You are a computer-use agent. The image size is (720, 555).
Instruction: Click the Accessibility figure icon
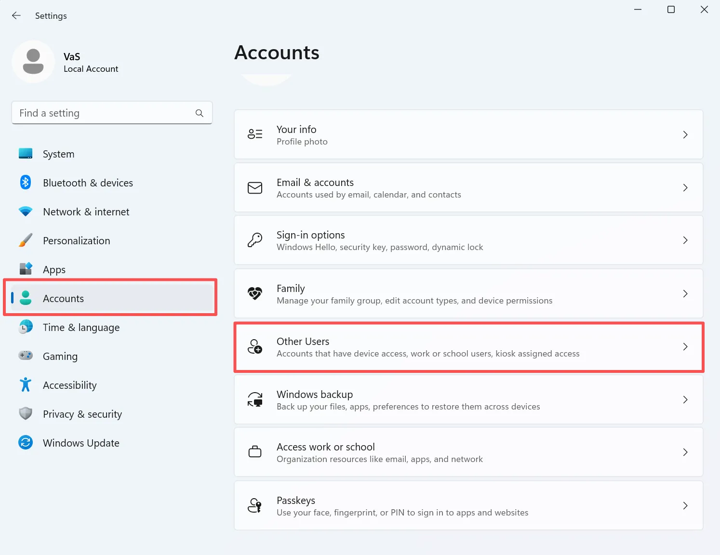point(26,384)
